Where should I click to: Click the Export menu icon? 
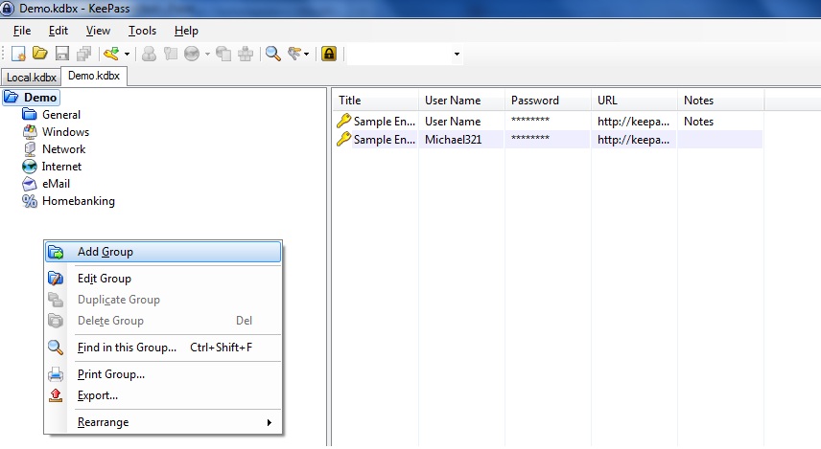coord(56,395)
